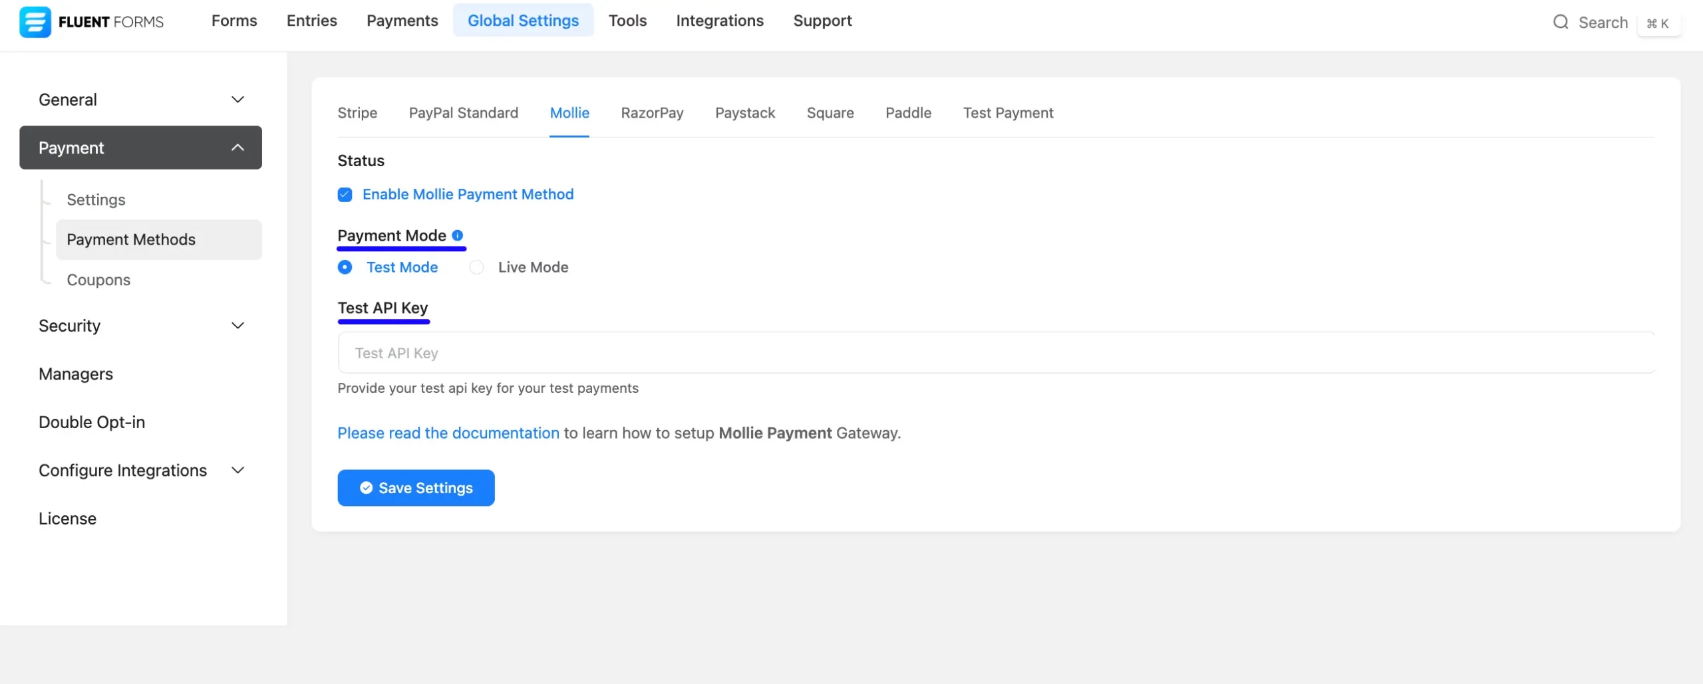Open the Mollie documentation link
Image resolution: width=1703 pixels, height=684 pixels.
pos(448,433)
